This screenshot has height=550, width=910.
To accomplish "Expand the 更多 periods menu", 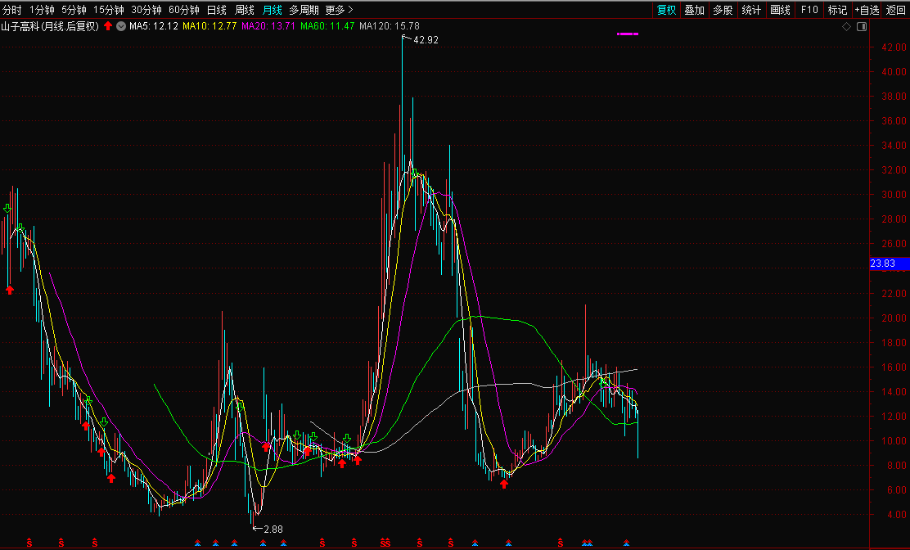I will click(339, 10).
